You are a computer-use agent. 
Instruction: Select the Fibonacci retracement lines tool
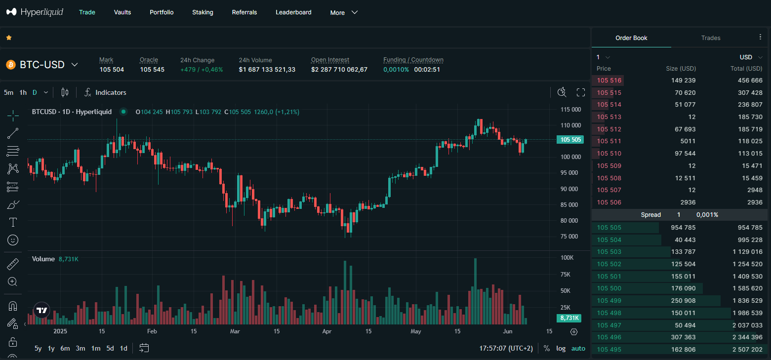(13, 151)
